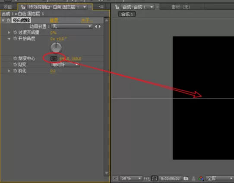Take snapshot with the camera icon

click(186, 178)
